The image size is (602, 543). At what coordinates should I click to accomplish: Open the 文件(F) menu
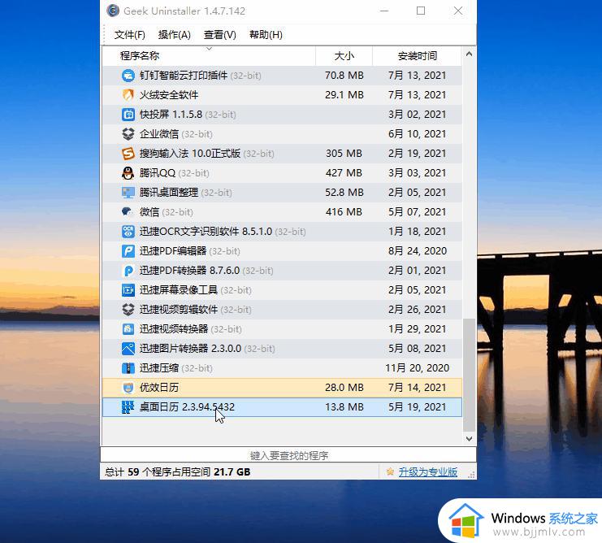tap(129, 35)
